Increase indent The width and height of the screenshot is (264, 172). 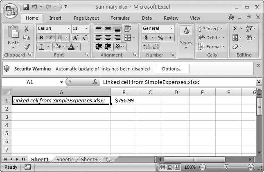click(108, 47)
